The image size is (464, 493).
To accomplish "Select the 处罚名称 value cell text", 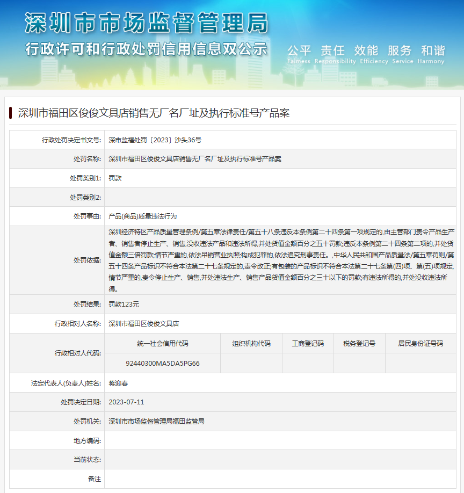I will [x=195, y=159].
